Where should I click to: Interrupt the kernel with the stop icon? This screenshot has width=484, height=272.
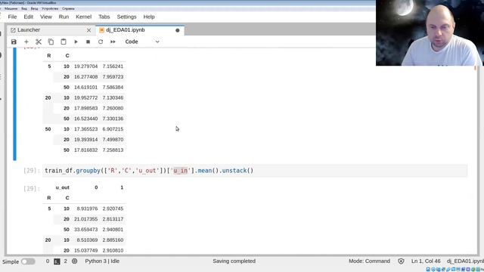[x=88, y=42]
